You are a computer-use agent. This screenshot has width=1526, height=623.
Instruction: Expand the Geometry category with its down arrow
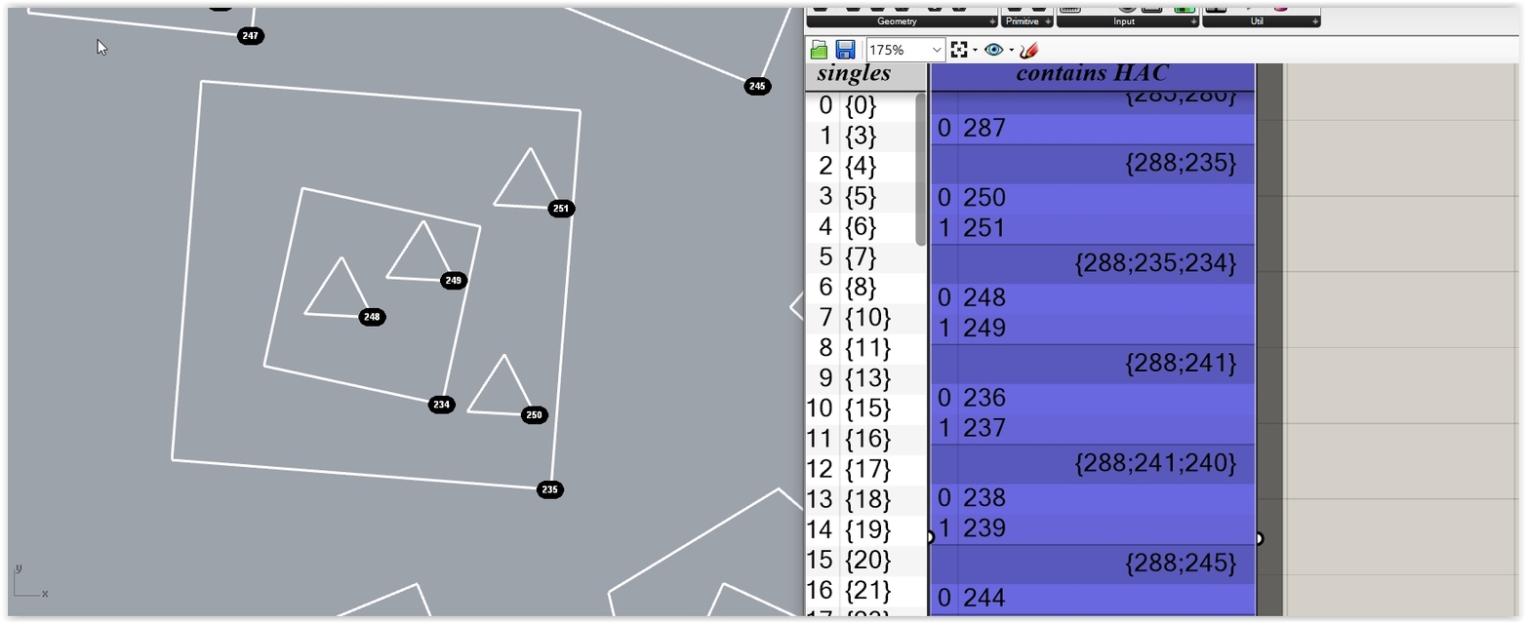(x=992, y=20)
